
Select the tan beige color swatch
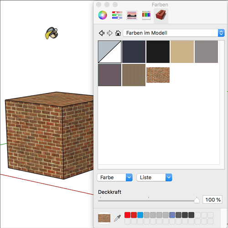click(182, 52)
